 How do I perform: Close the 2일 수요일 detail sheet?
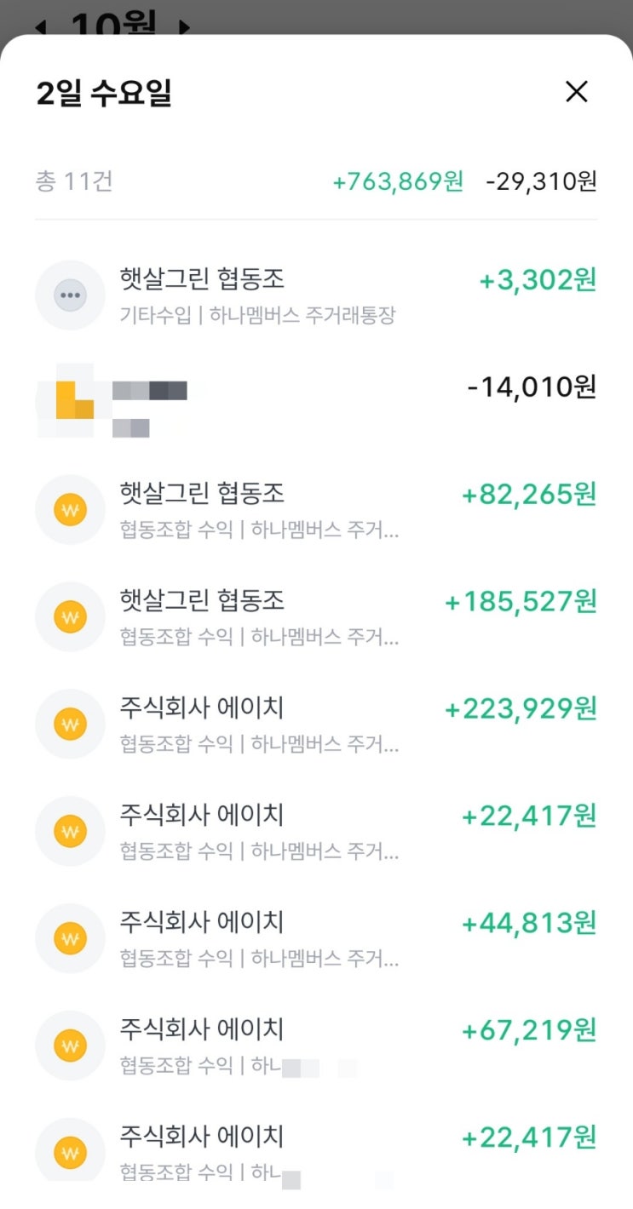coord(577,92)
